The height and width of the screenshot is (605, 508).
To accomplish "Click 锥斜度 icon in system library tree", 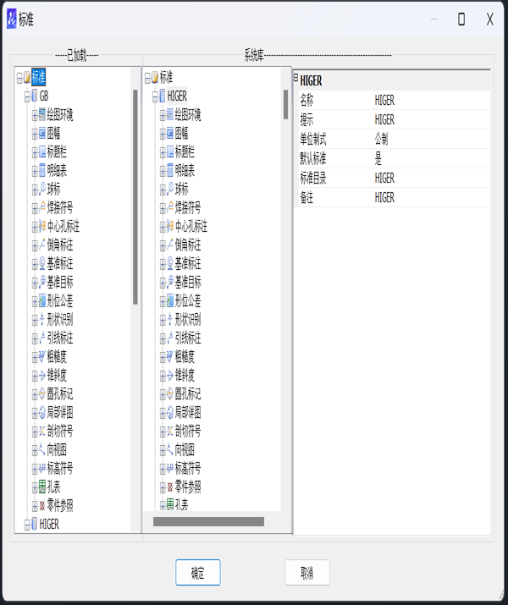I will 170,375.
